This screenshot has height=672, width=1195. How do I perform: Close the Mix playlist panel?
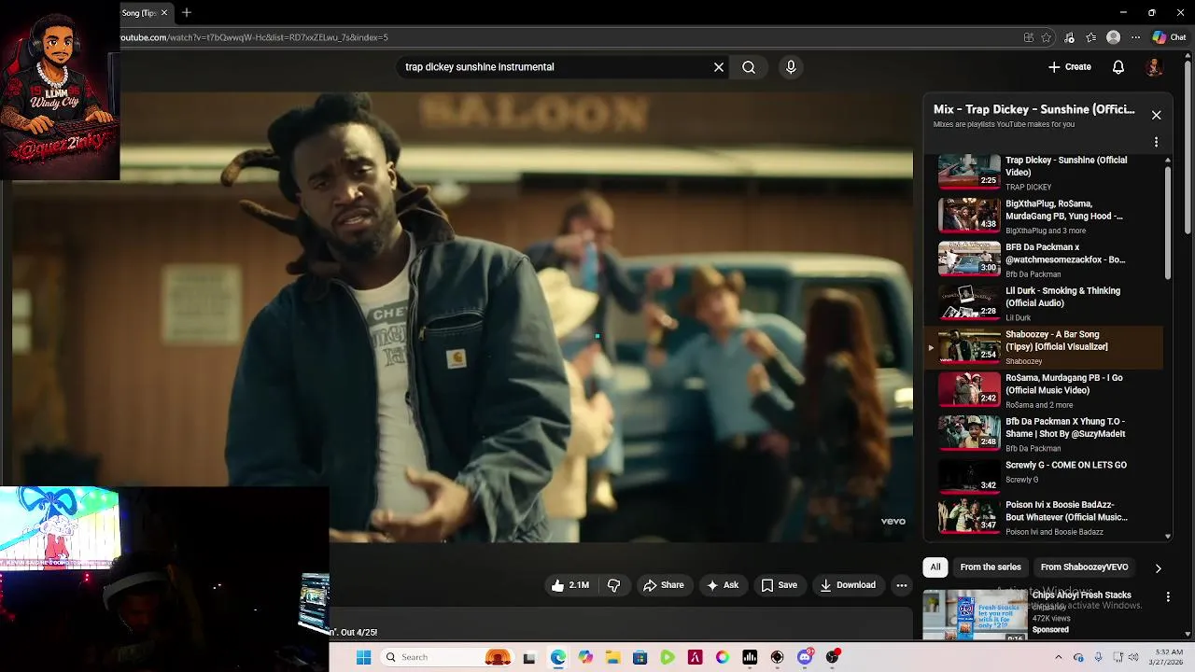point(1156,115)
